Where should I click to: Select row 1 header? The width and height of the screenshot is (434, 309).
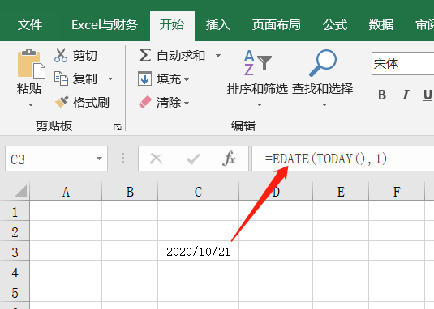tap(15, 211)
